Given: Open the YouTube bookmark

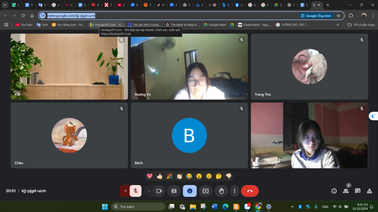Looking at the screenshot, I should tap(24, 25).
